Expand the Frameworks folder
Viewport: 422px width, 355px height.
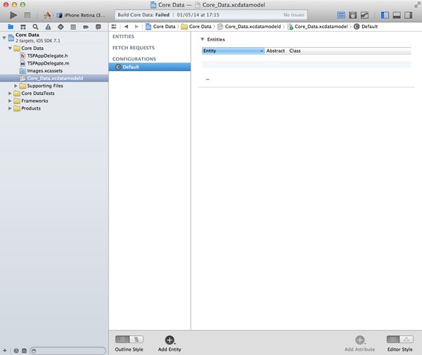point(10,101)
